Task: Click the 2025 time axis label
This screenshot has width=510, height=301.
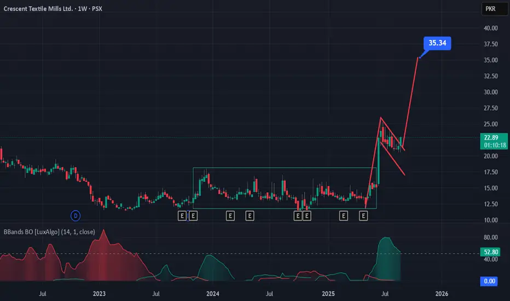Action: tap(328, 293)
